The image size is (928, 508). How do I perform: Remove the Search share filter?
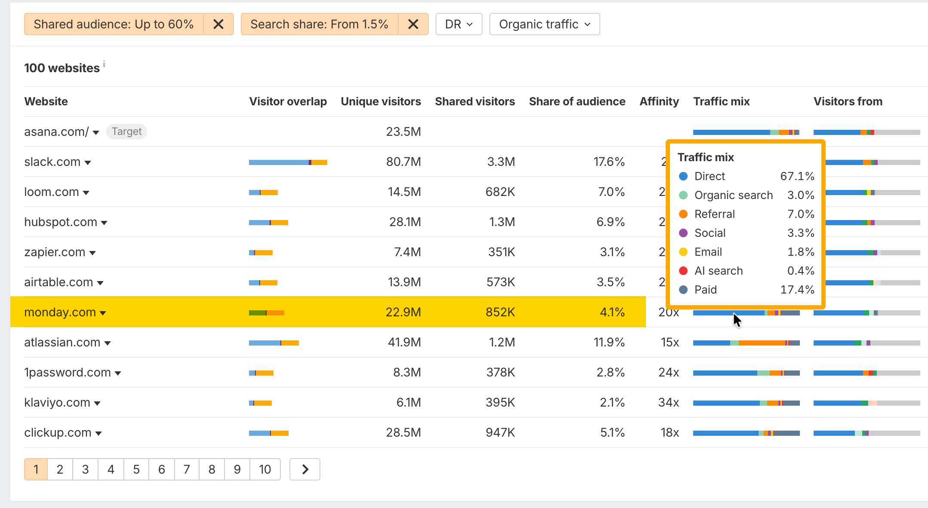coord(413,24)
